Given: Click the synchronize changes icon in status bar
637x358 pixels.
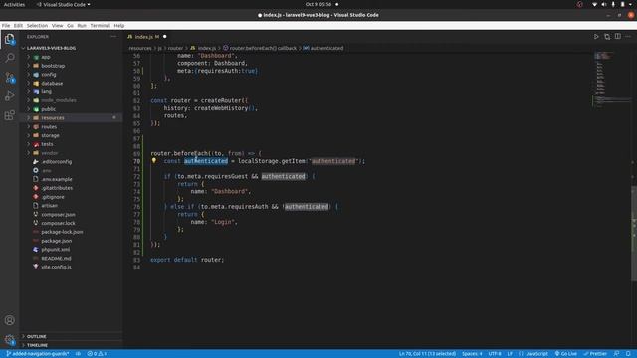Looking at the screenshot, I should [x=78, y=354].
